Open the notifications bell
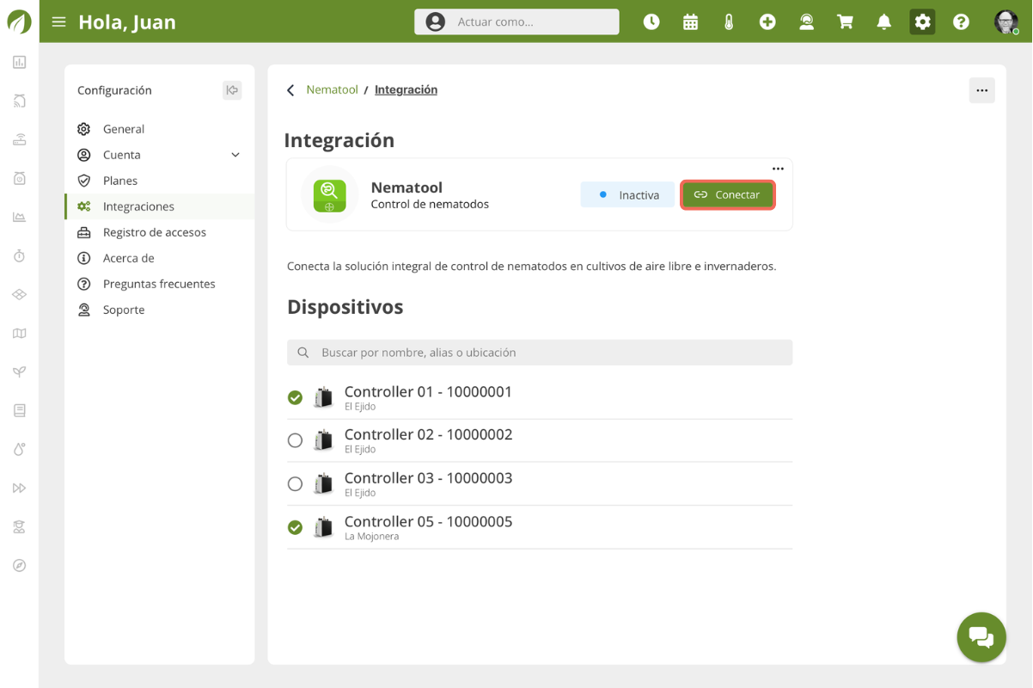This screenshot has height=688, width=1033. 883,21
